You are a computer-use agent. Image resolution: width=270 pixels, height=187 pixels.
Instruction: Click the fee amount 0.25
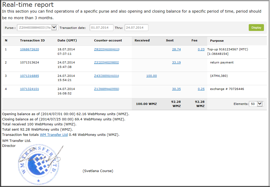pos(201,89)
